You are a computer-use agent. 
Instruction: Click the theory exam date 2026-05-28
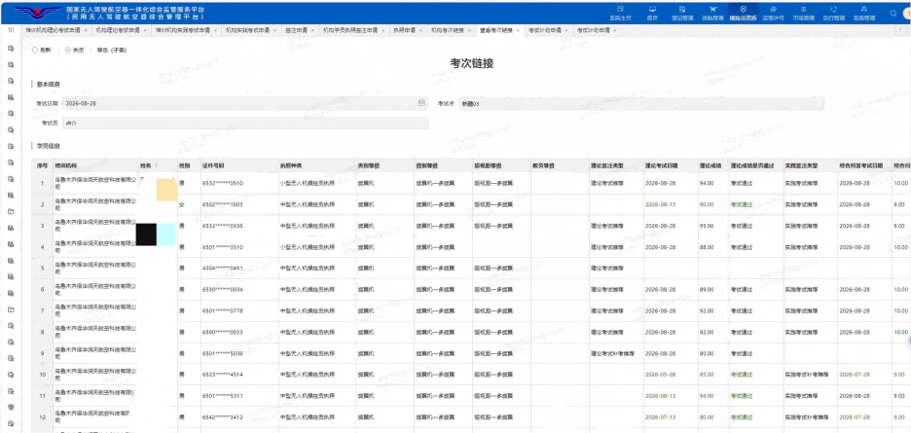tap(660, 375)
